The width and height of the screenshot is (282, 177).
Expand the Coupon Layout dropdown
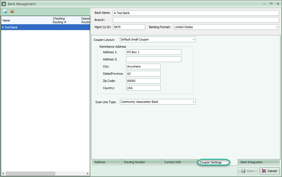pos(193,39)
